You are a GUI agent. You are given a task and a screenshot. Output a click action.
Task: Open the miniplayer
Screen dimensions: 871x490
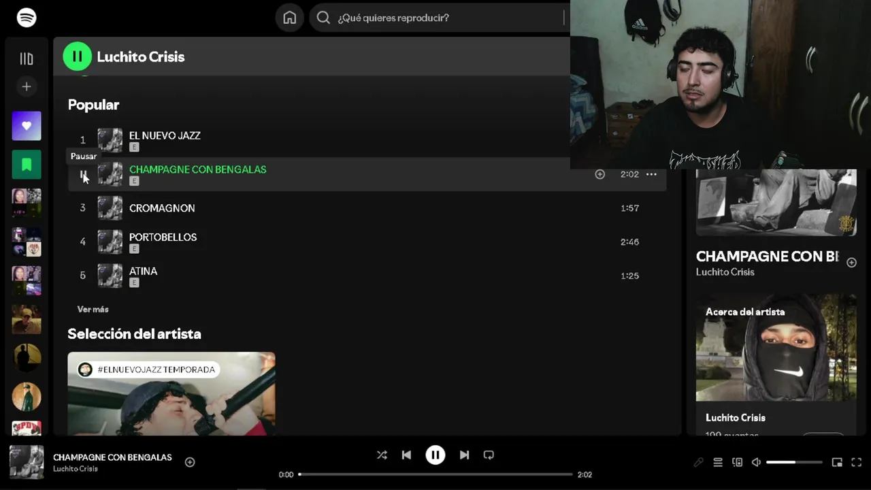point(837,462)
